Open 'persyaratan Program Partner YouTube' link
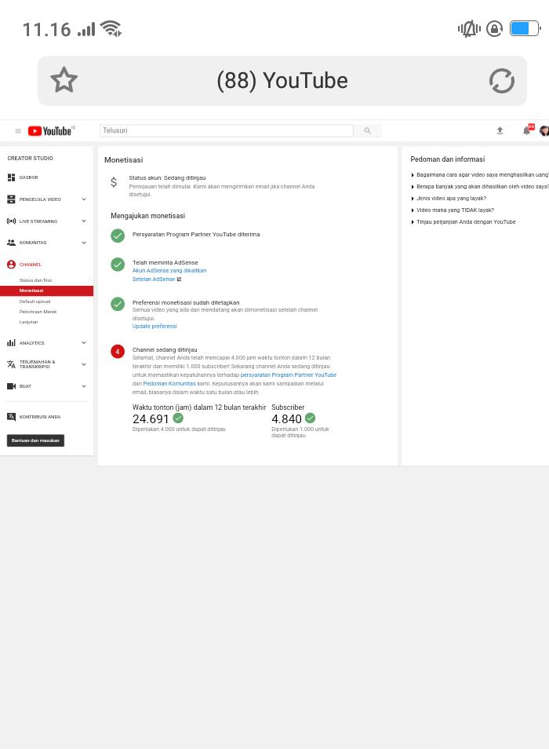549x749 pixels. [289, 375]
